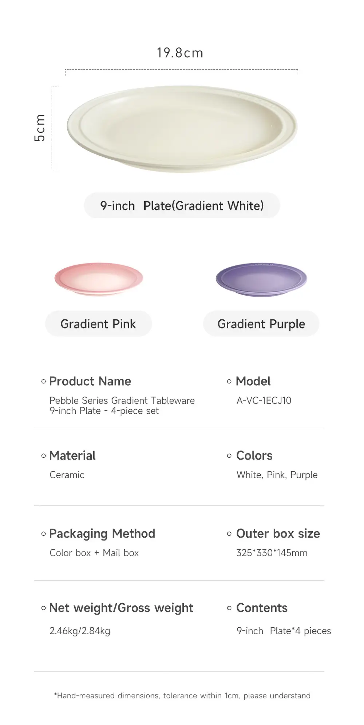The image size is (364, 725).
Task: Click the 5cm height dimension label
Action: pyautogui.click(x=40, y=128)
